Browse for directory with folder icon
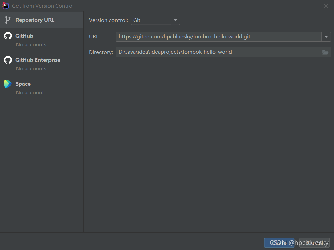The width and height of the screenshot is (334, 250). [x=325, y=52]
